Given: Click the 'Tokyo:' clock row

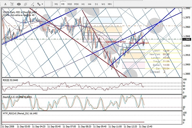Looking at the screenshot, I should pos(161,61).
